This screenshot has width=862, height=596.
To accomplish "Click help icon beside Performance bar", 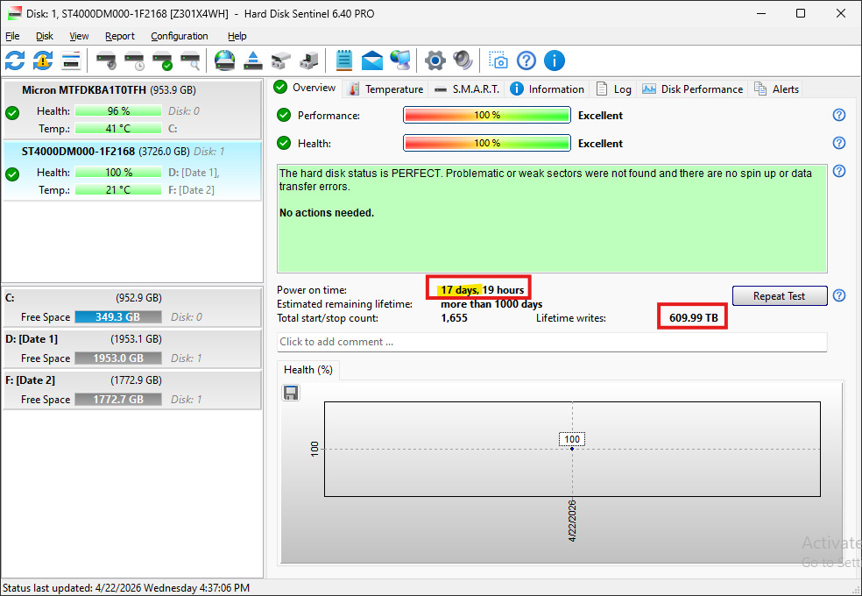I will coord(839,115).
